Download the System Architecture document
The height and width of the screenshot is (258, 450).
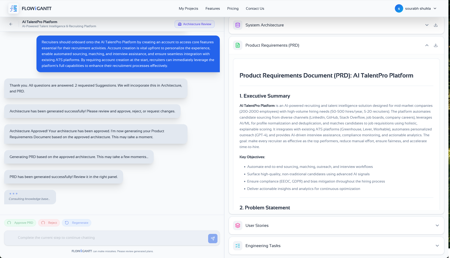click(x=436, y=25)
